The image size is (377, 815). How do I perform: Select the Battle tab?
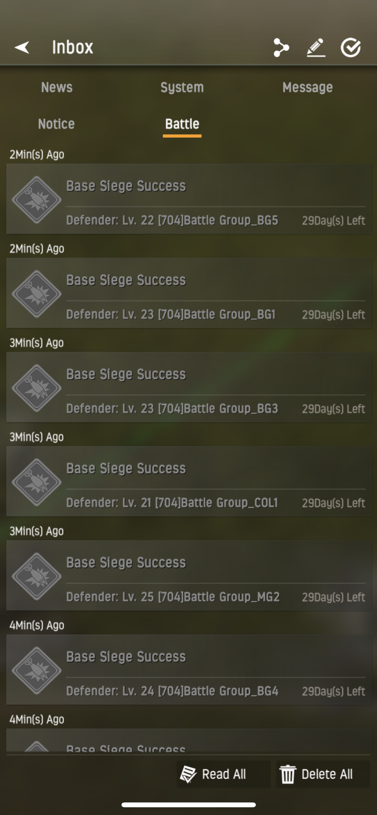pyautogui.click(x=182, y=124)
